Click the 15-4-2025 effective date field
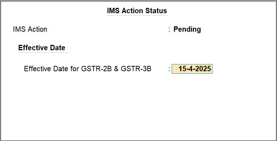 point(192,69)
